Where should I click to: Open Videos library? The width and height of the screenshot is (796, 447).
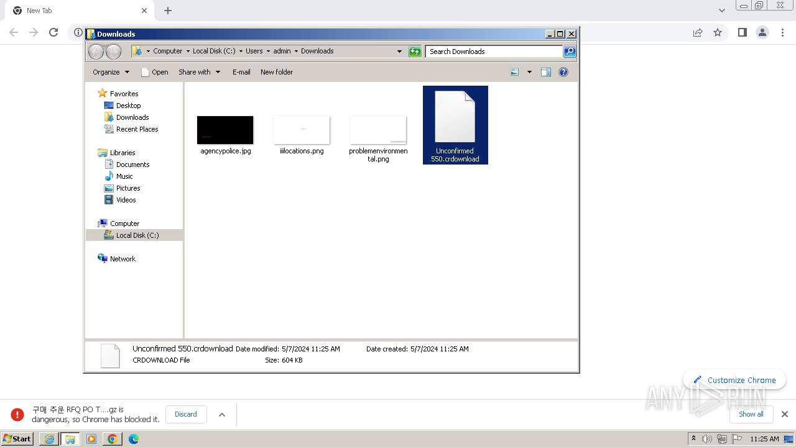point(126,200)
